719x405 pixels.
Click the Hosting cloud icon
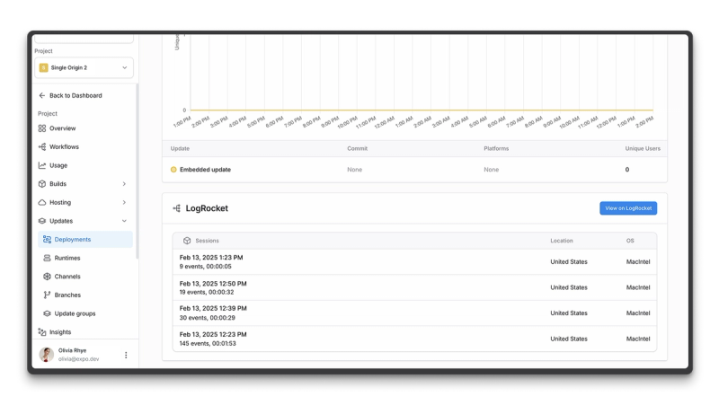coord(42,202)
